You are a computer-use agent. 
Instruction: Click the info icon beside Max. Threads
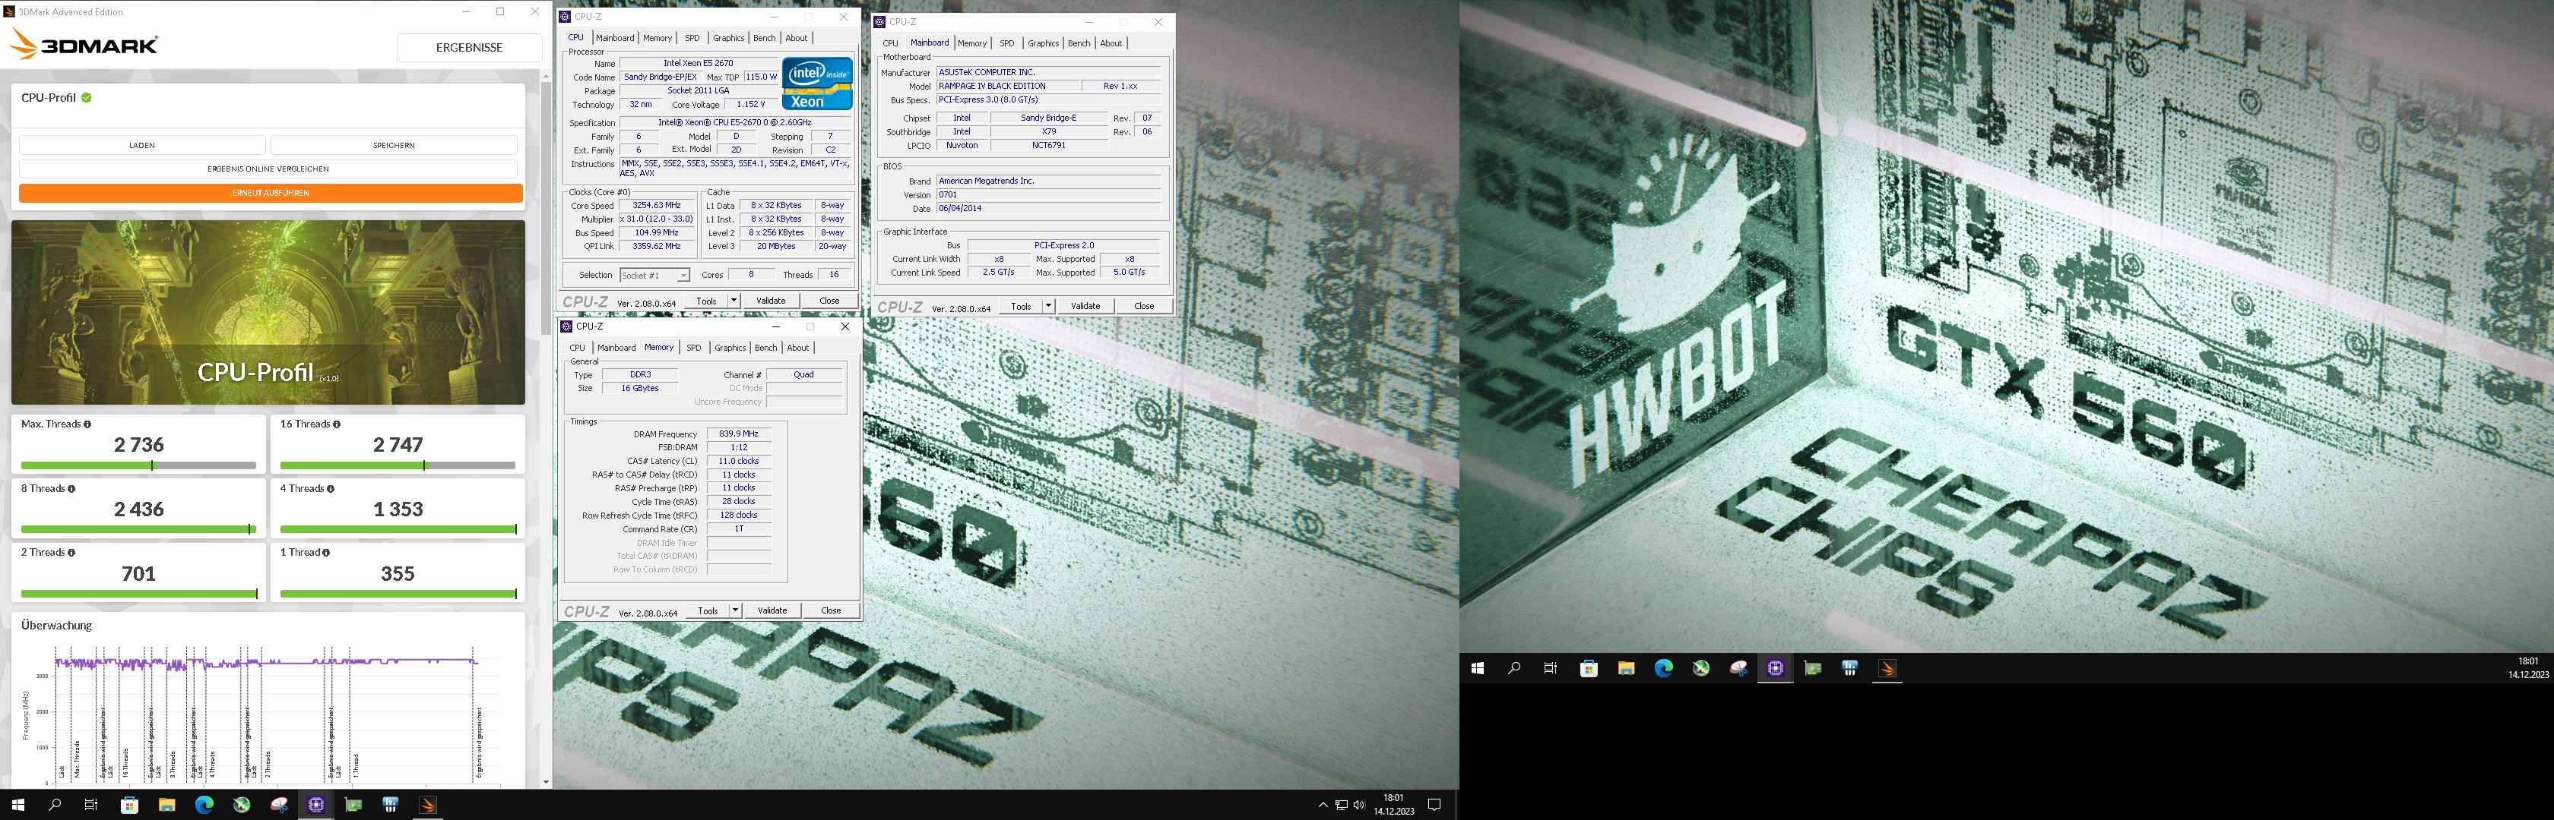pos(87,425)
